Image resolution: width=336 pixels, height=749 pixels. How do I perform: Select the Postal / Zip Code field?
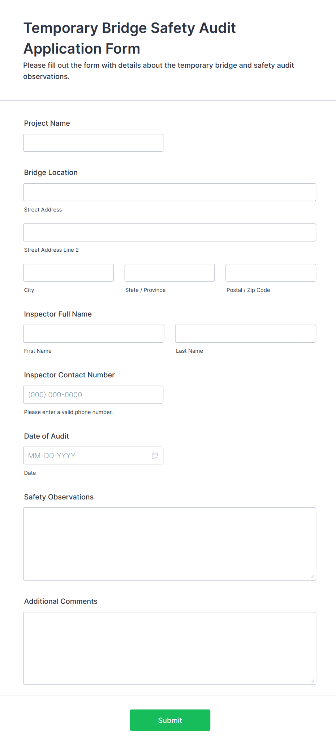271,273
